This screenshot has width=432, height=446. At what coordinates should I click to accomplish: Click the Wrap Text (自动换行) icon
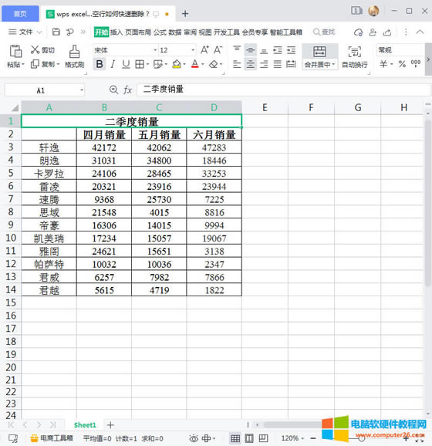[354, 52]
